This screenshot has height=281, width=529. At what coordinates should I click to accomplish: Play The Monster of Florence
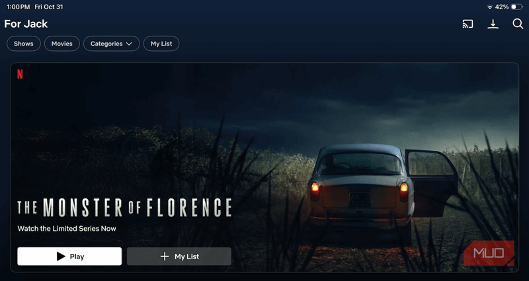pos(69,257)
